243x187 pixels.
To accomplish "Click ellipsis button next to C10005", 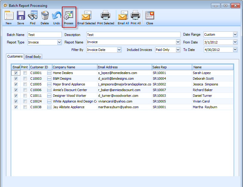I will 49,84.
